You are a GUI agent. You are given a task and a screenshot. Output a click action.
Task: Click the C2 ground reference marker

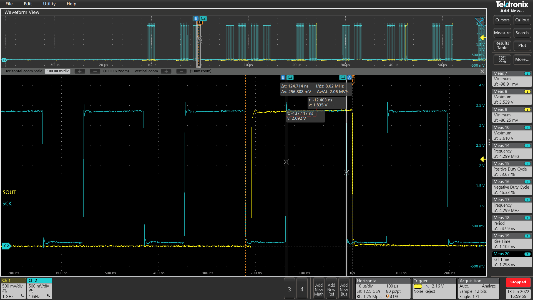[x=6, y=246]
